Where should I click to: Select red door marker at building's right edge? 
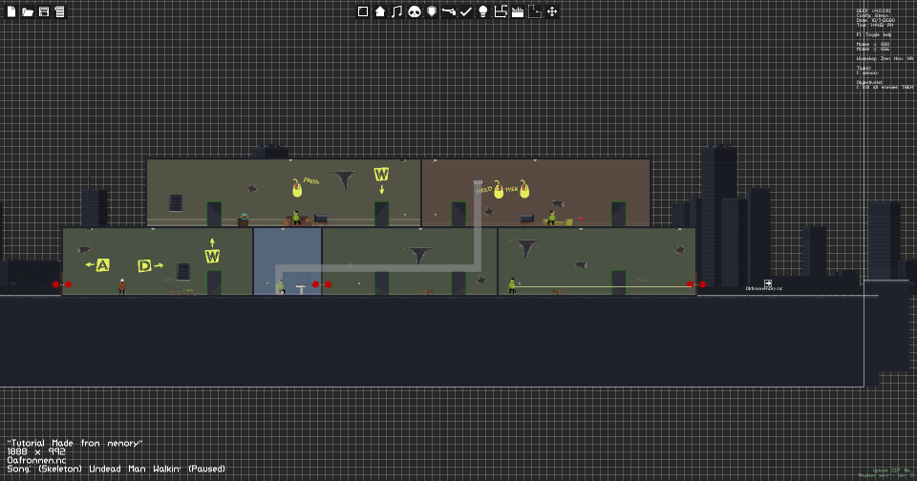[x=696, y=284]
